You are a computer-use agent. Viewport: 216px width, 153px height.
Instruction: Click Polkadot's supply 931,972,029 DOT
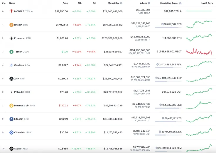(x=172, y=92)
